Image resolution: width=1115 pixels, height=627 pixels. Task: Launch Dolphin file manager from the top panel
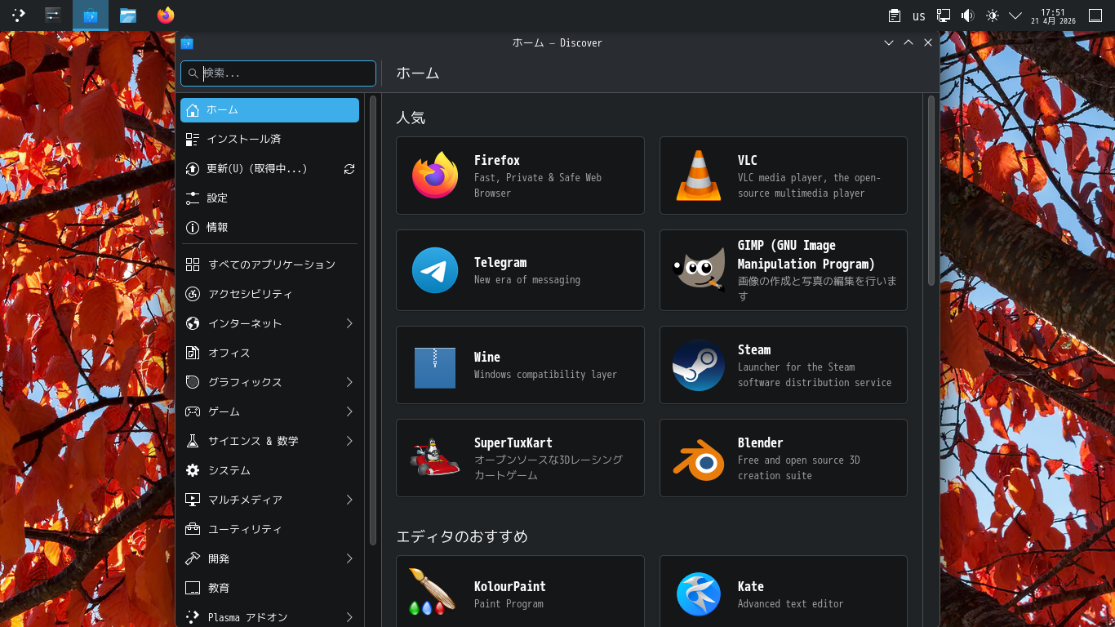[x=127, y=15]
